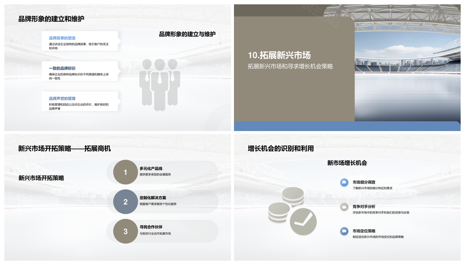Click the tan icon beside 竞争对手分析

click(x=344, y=207)
